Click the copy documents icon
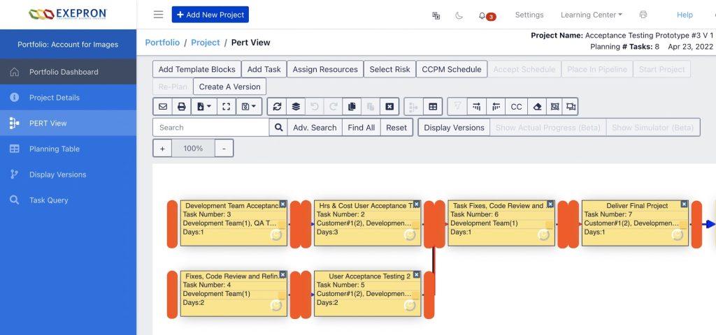Viewport: 716px width, 335px height. (x=352, y=107)
